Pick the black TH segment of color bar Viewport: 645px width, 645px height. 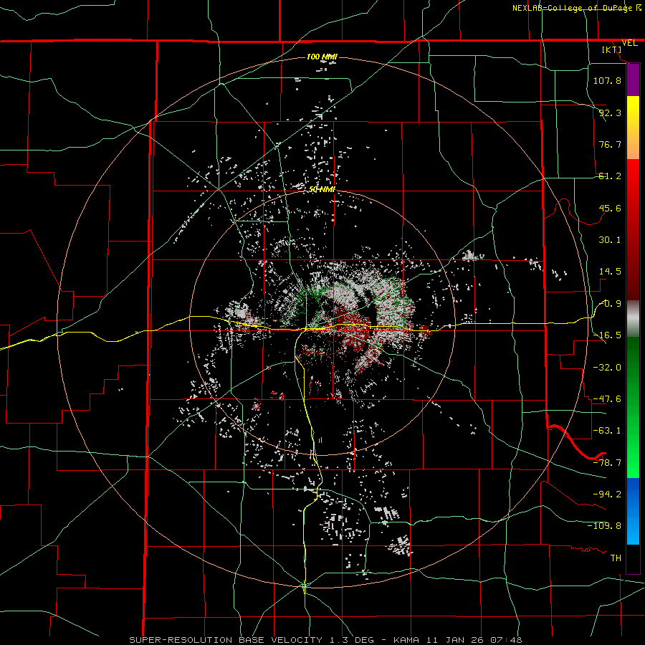click(x=633, y=558)
